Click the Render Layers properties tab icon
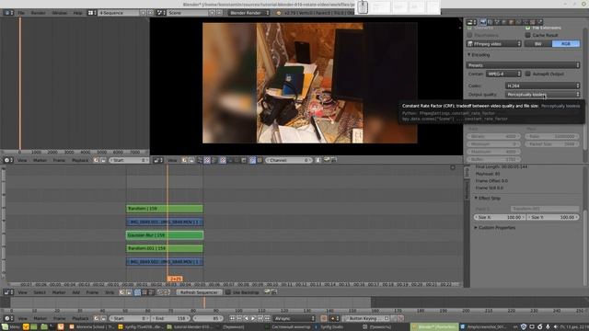Screen dimensions: 589x331 coord(490,22)
